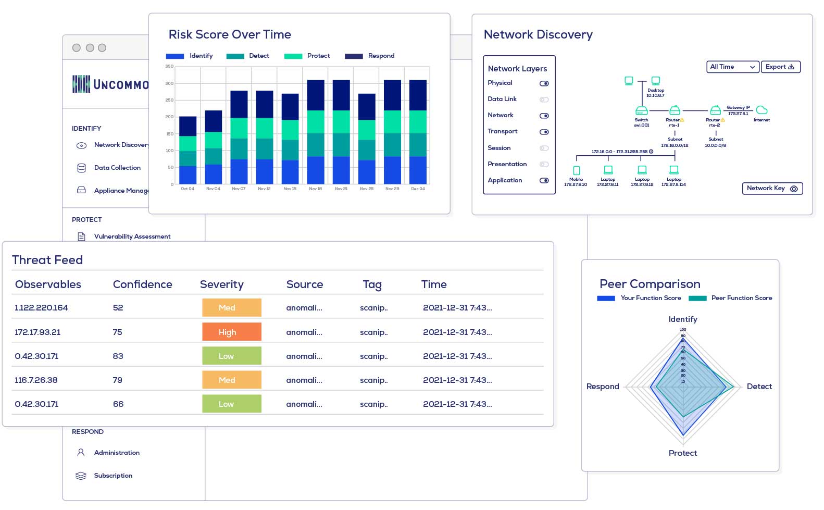Click the Switch swi.001 device icon
Screen dimensions: 824x510
point(641,110)
